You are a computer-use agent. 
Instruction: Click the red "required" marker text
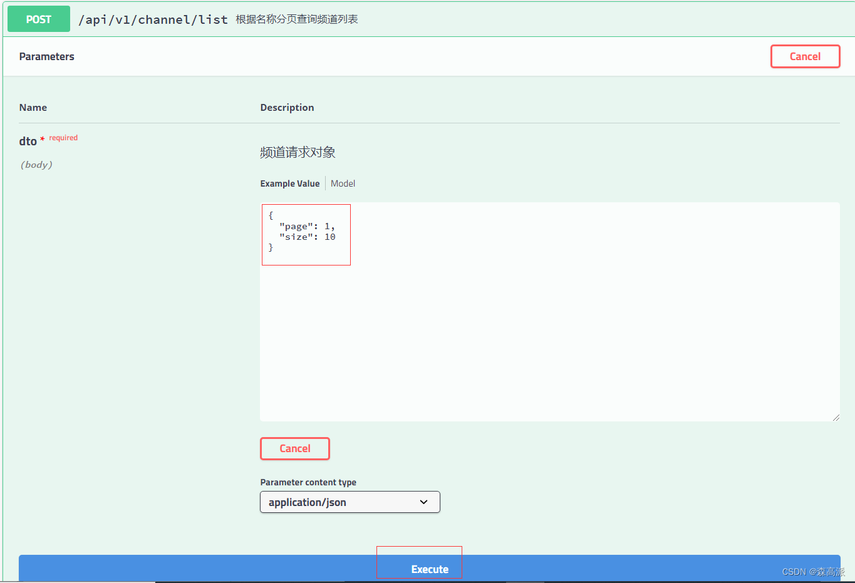click(x=63, y=138)
